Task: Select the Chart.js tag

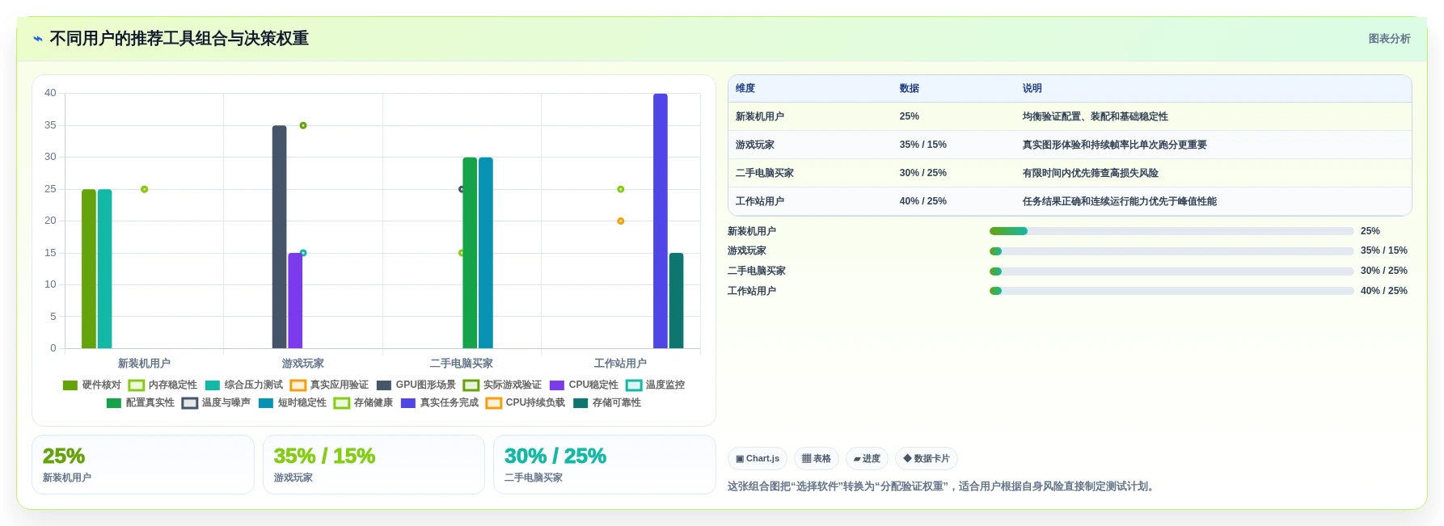Action: point(758,459)
